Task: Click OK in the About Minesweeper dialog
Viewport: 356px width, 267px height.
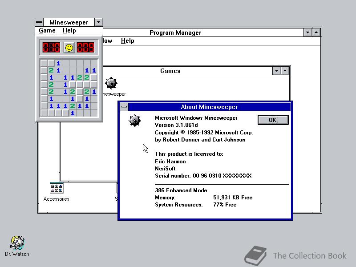Action: point(273,120)
